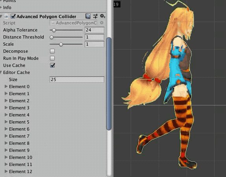Click the Distance Threshold label

click(x=24, y=37)
